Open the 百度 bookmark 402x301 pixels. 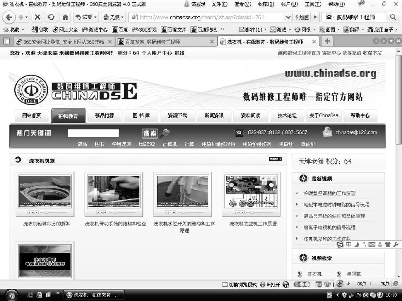pos(120,30)
